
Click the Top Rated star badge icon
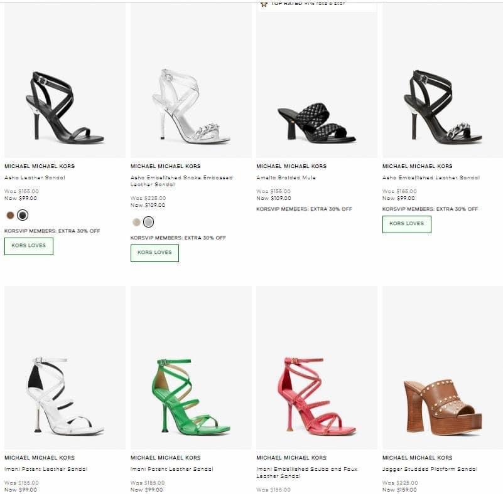(x=264, y=3)
